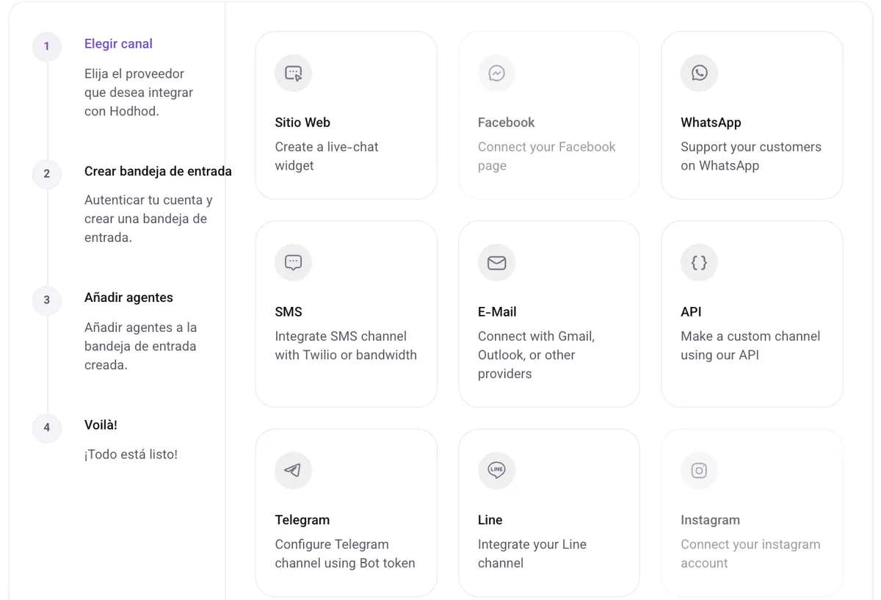Viewport: 881px width, 600px height.
Task: Select the E-Mail channel title
Action: tap(497, 312)
